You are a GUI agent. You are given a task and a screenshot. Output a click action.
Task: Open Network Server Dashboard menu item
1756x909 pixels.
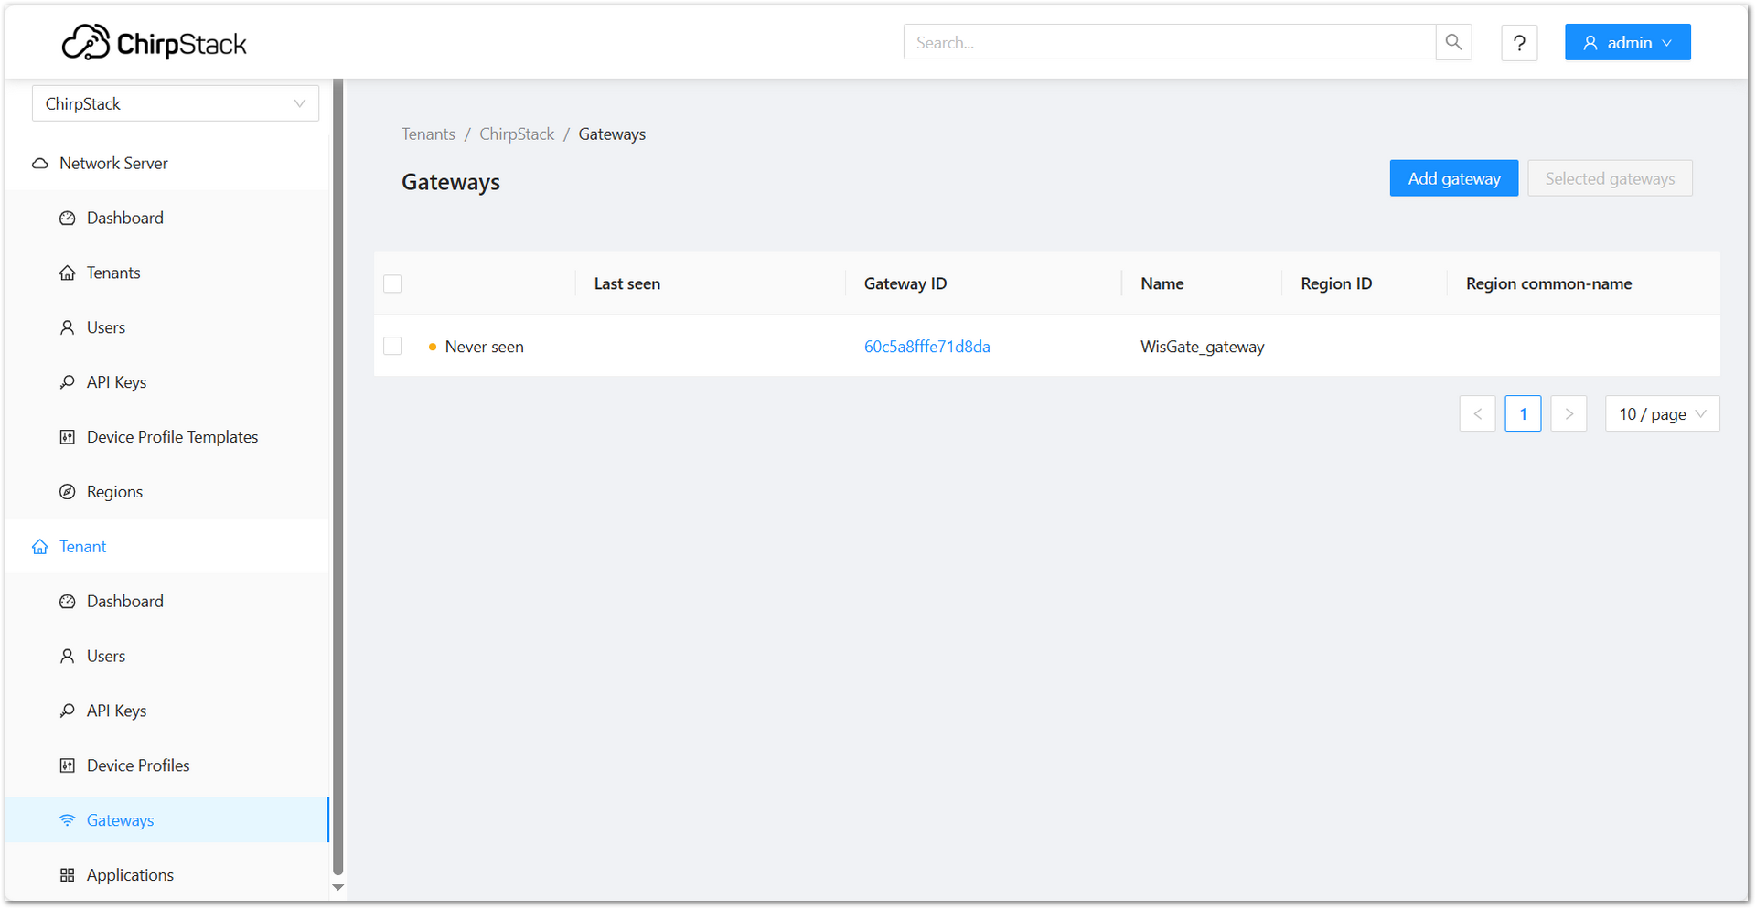click(x=166, y=218)
